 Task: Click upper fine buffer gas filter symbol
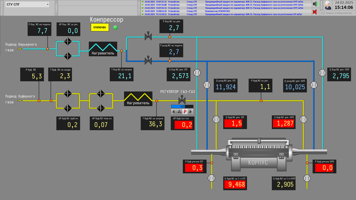[x=101, y=93]
